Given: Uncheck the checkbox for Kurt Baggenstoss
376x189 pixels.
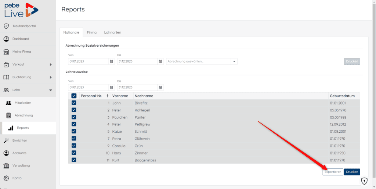Looking at the screenshot, I should [x=74, y=160].
